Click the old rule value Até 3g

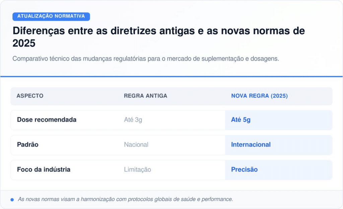coord(133,120)
